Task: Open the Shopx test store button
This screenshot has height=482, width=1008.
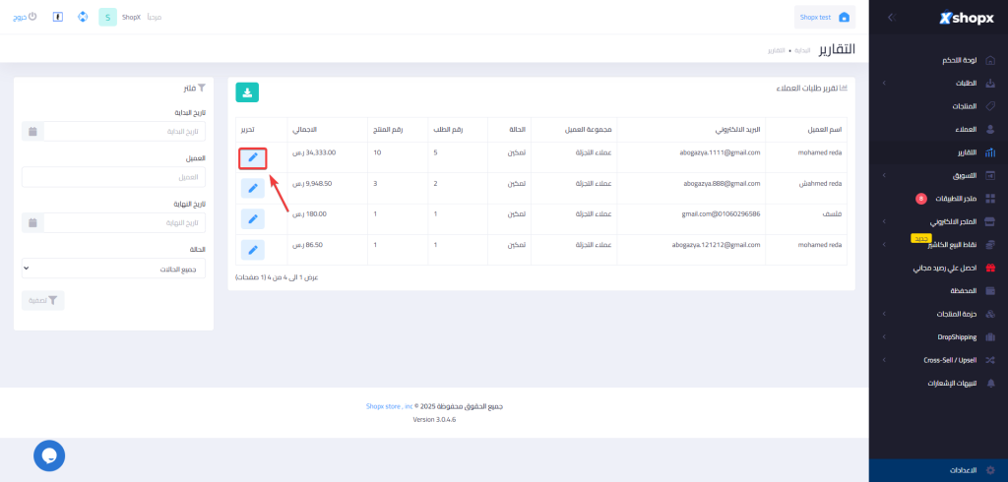Action: coord(825,17)
